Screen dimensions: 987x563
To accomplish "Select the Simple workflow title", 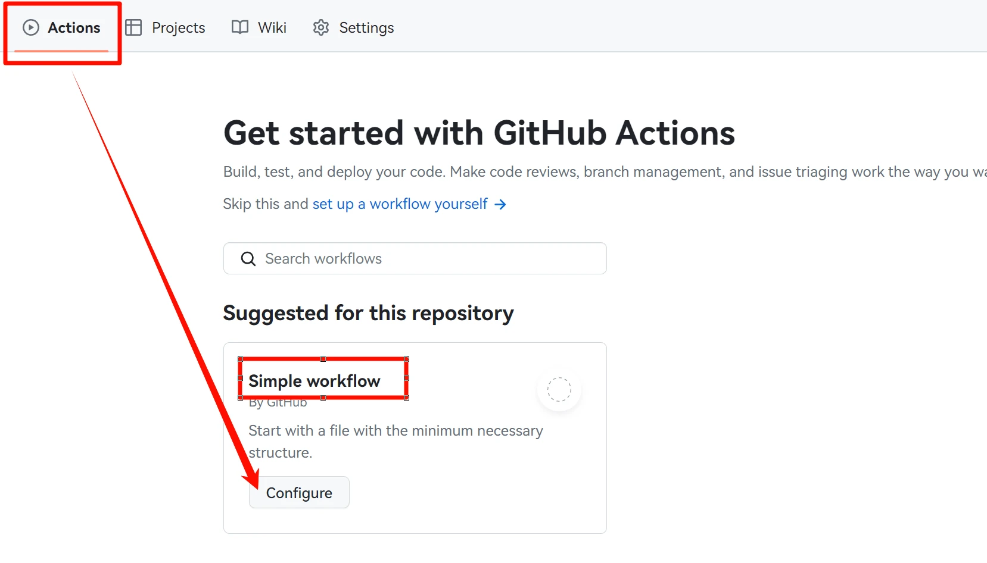I will point(315,381).
